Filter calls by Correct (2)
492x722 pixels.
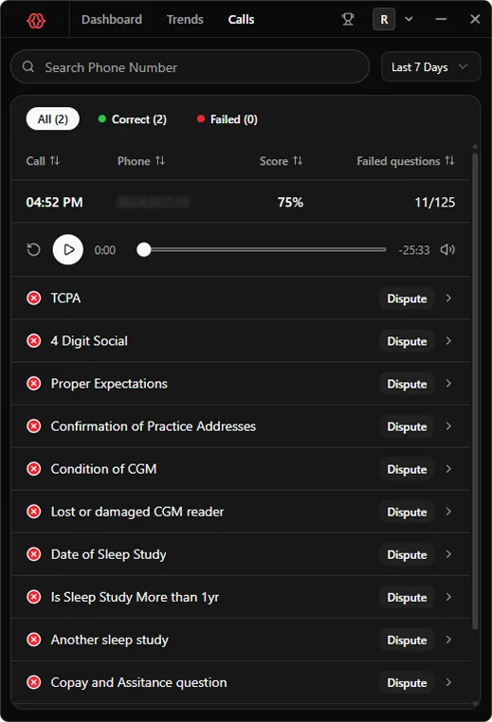pyautogui.click(x=133, y=119)
